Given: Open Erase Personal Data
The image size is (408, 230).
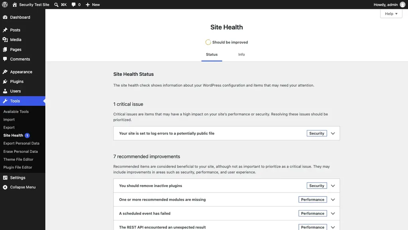Looking at the screenshot, I should pos(21,151).
